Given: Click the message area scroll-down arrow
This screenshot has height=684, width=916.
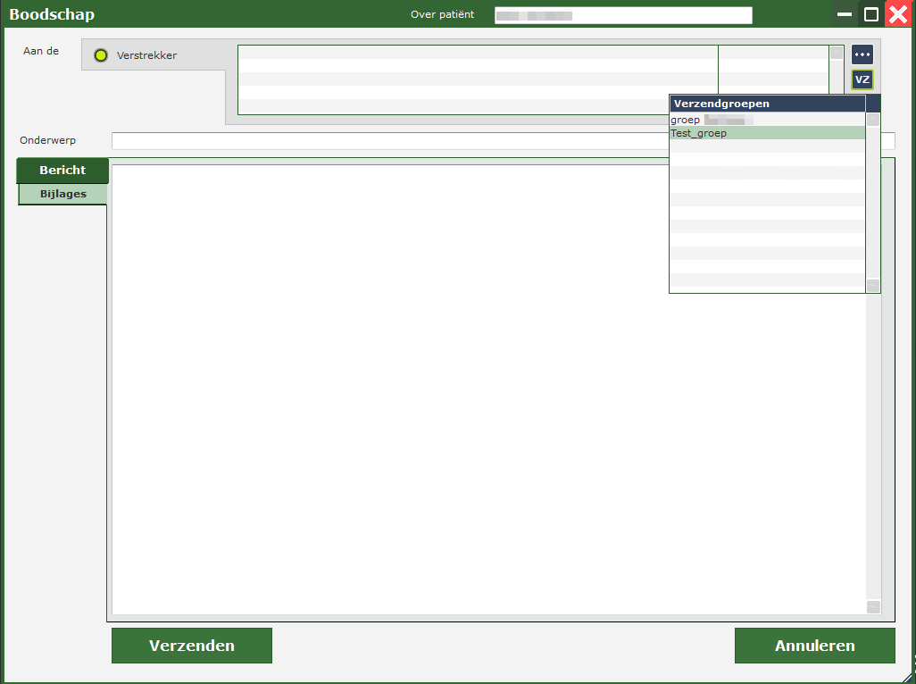Looking at the screenshot, I should click(x=873, y=607).
